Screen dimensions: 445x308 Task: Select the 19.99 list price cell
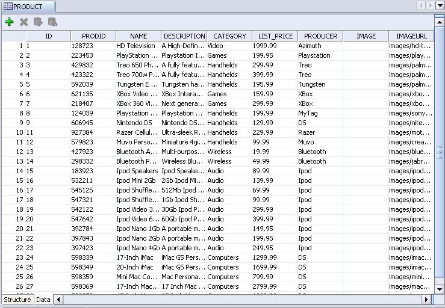click(x=275, y=152)
